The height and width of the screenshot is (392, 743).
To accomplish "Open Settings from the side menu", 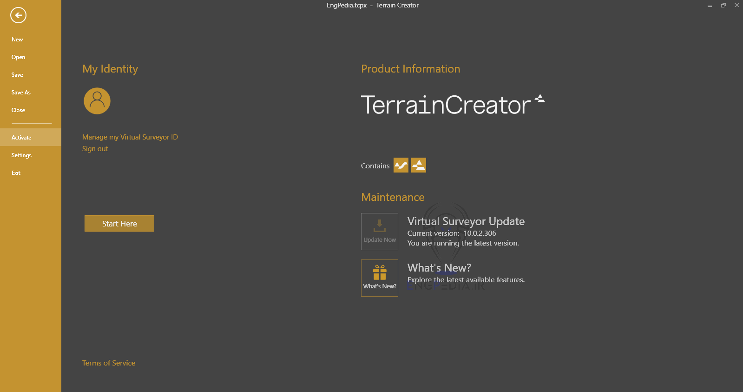I will 31,155.
